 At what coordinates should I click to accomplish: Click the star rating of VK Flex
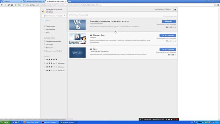tap(171, 55)
